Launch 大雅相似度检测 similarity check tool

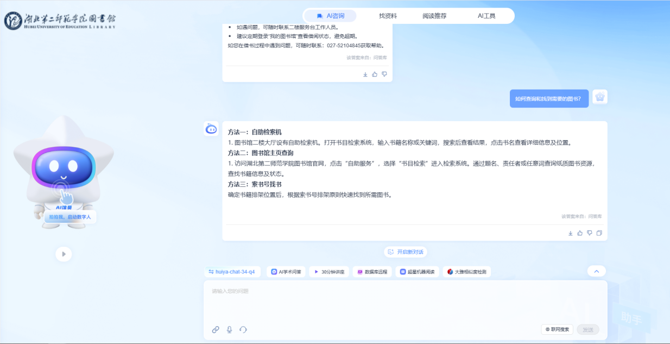pos(466,272)
